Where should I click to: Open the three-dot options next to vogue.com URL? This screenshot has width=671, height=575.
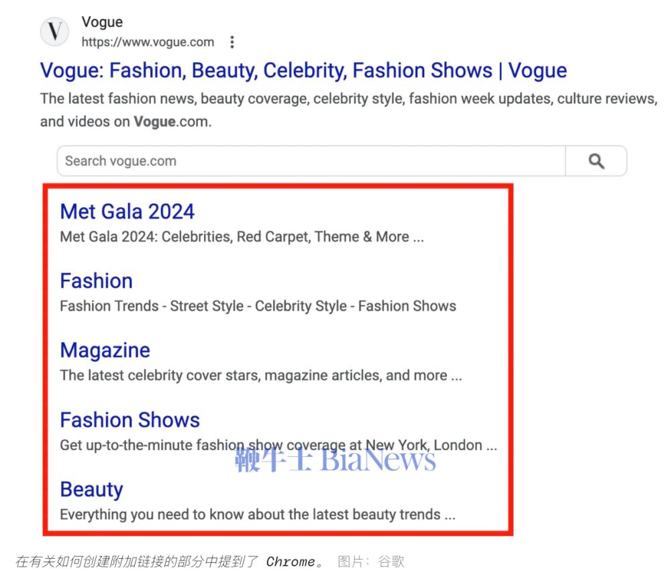[x=232, y=42]
